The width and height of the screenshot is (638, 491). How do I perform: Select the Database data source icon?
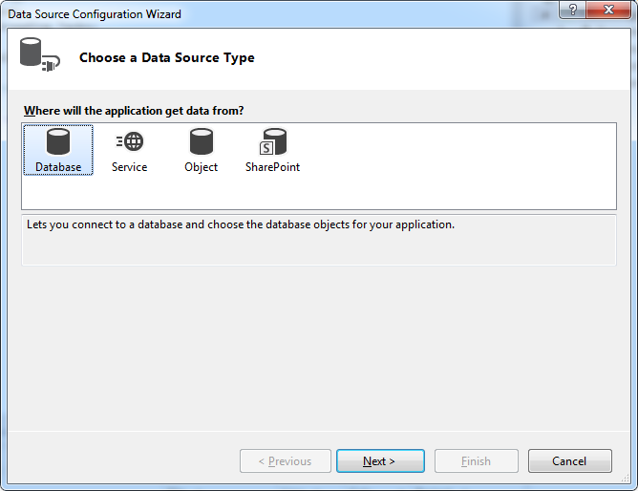(x=58, y=142)
